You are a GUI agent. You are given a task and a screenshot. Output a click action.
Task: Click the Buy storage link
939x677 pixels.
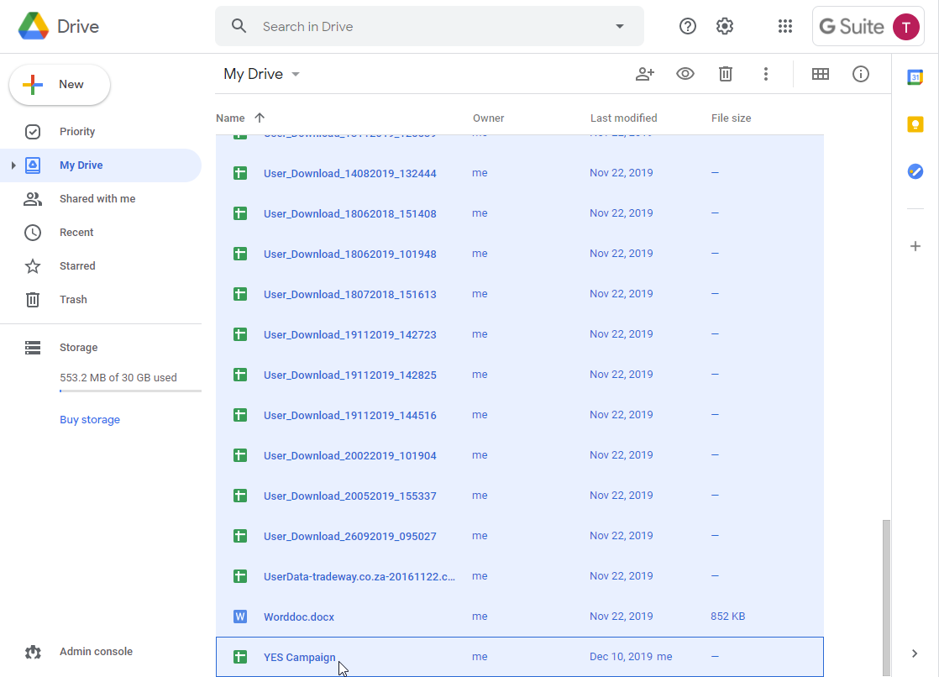pyautogui.click(x=90, y=419)
